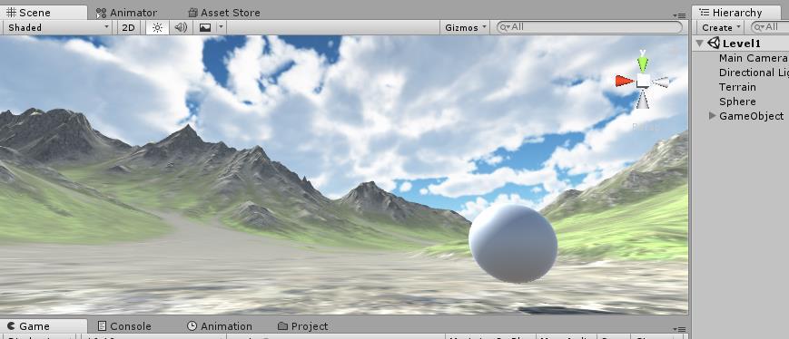Expand the GameObject hierarchy item
The image size is (789, 339).
click(712, 115)
